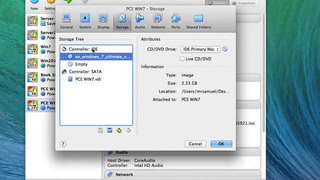Viewport: 320px width, 180px height.
Task: Select the Controller: IDE tree node
Action: point(96,49)
